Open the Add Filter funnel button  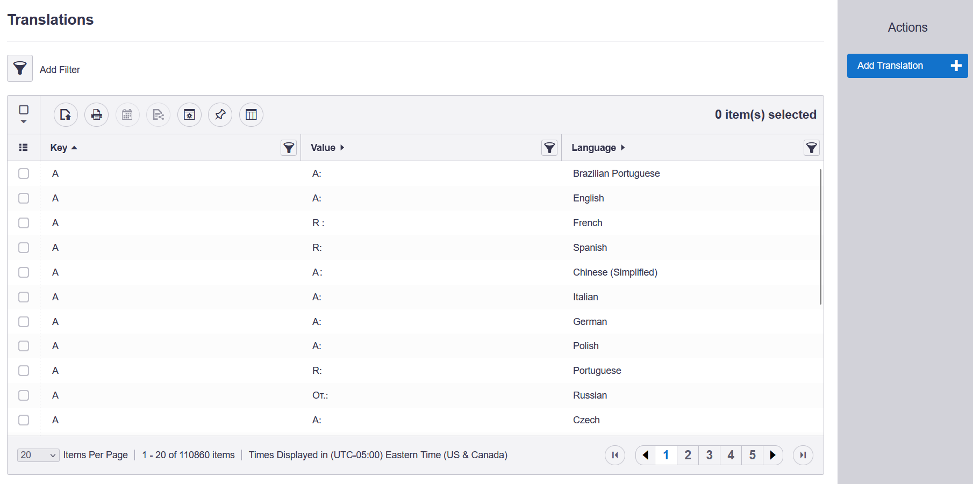(x=20, y=68)
